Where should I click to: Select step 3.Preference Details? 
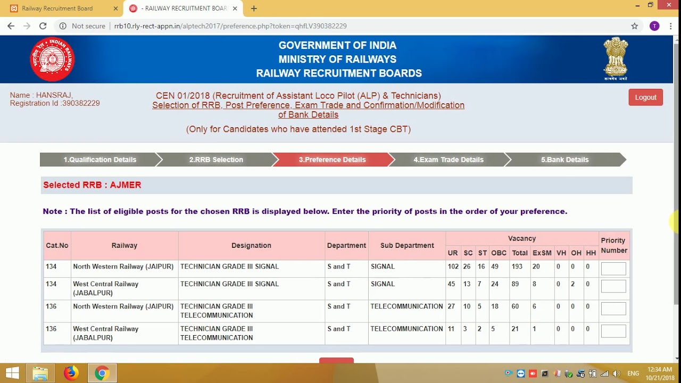point(332,160)
